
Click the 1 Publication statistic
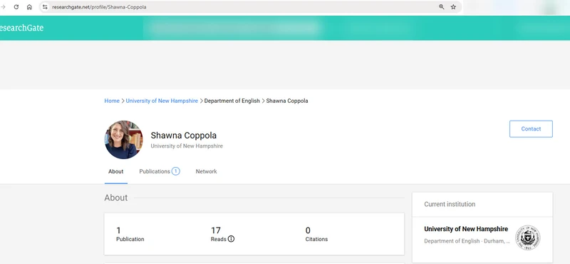(x=130, y=234)
